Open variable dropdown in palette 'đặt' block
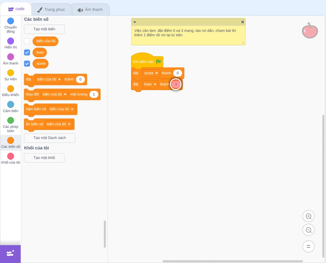The image size is (326, 263). point(49,79)
